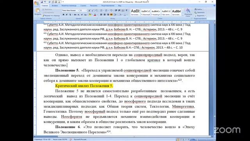Screen dimensions: 250x141
Task: Apply first Заголовок style thumbnail
Action: [135, 12]
